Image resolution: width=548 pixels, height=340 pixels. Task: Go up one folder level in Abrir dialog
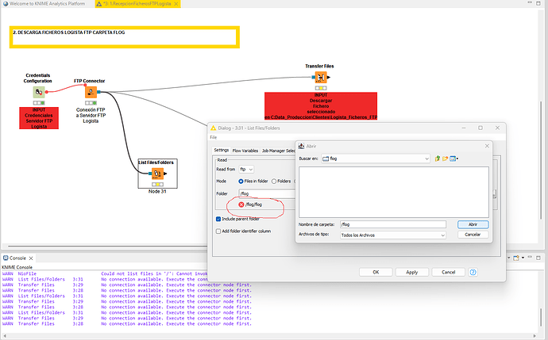[438, 159]
